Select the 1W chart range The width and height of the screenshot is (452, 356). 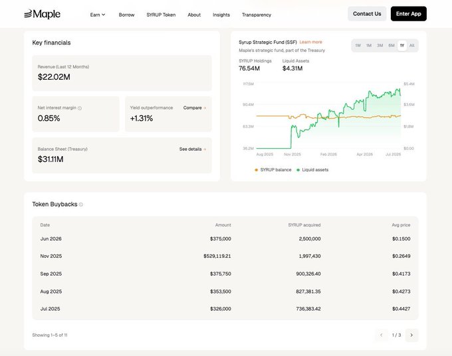(x=358, y=46)
